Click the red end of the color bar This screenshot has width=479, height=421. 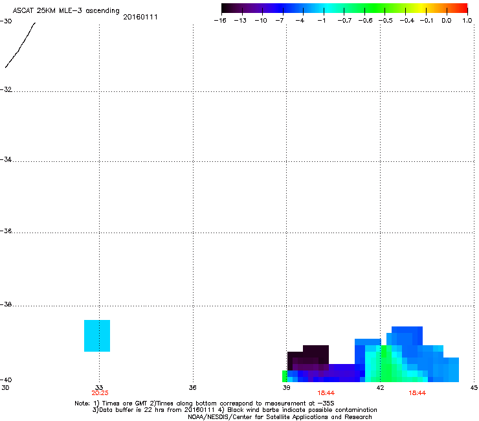pos(463,8)
